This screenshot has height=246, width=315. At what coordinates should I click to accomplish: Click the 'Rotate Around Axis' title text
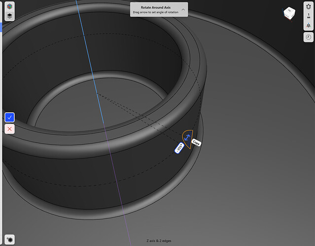pos(156,7)
